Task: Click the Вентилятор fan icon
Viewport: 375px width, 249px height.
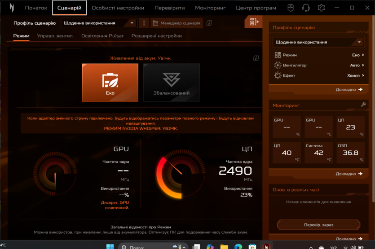Action: [x=278, y=65]
